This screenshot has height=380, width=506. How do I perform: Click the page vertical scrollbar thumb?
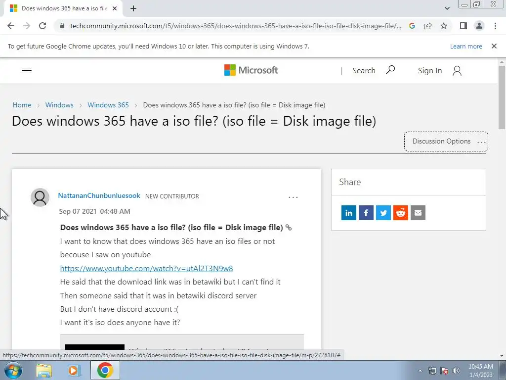click(x=502, y=97)
